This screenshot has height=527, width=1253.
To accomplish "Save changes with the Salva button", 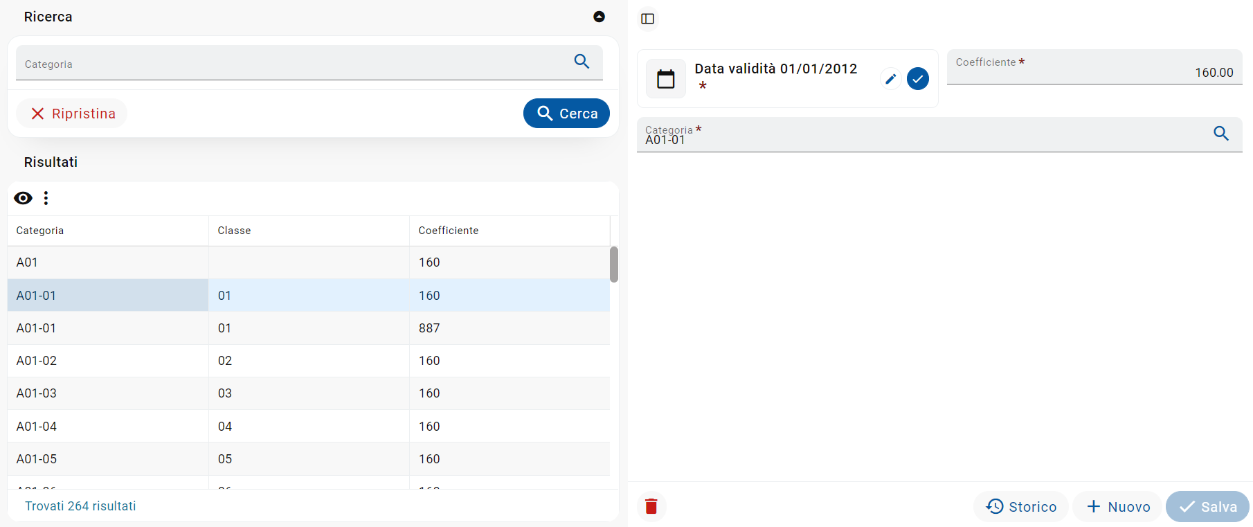I will coord(1207,507).
